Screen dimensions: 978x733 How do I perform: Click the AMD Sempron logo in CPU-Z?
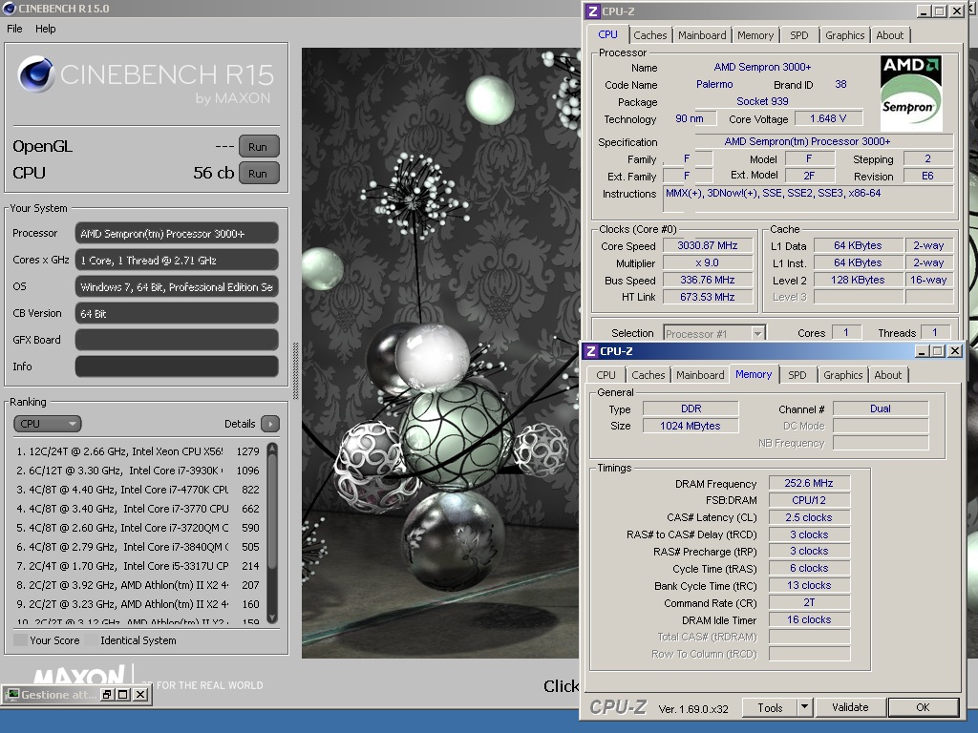(910, 93)
